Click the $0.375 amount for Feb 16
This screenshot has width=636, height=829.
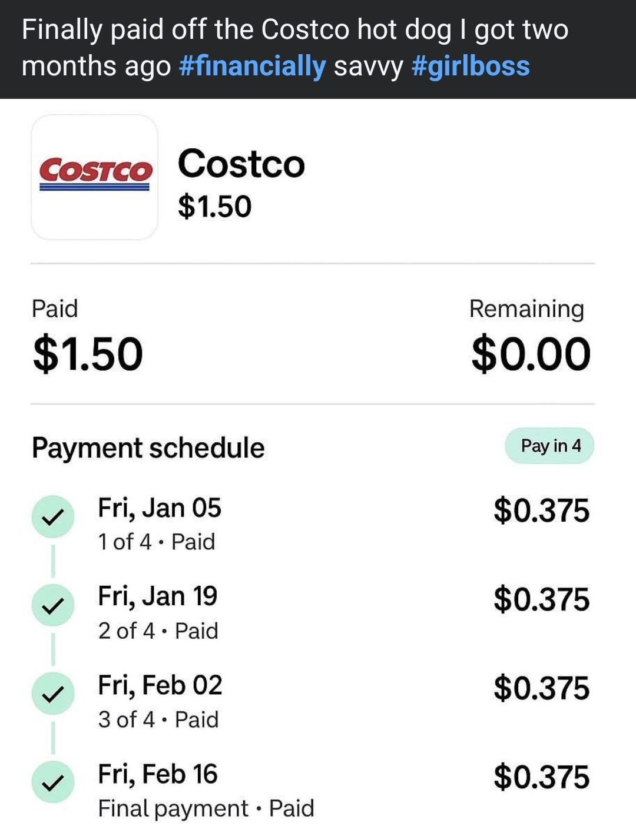(x=541, y=777)
